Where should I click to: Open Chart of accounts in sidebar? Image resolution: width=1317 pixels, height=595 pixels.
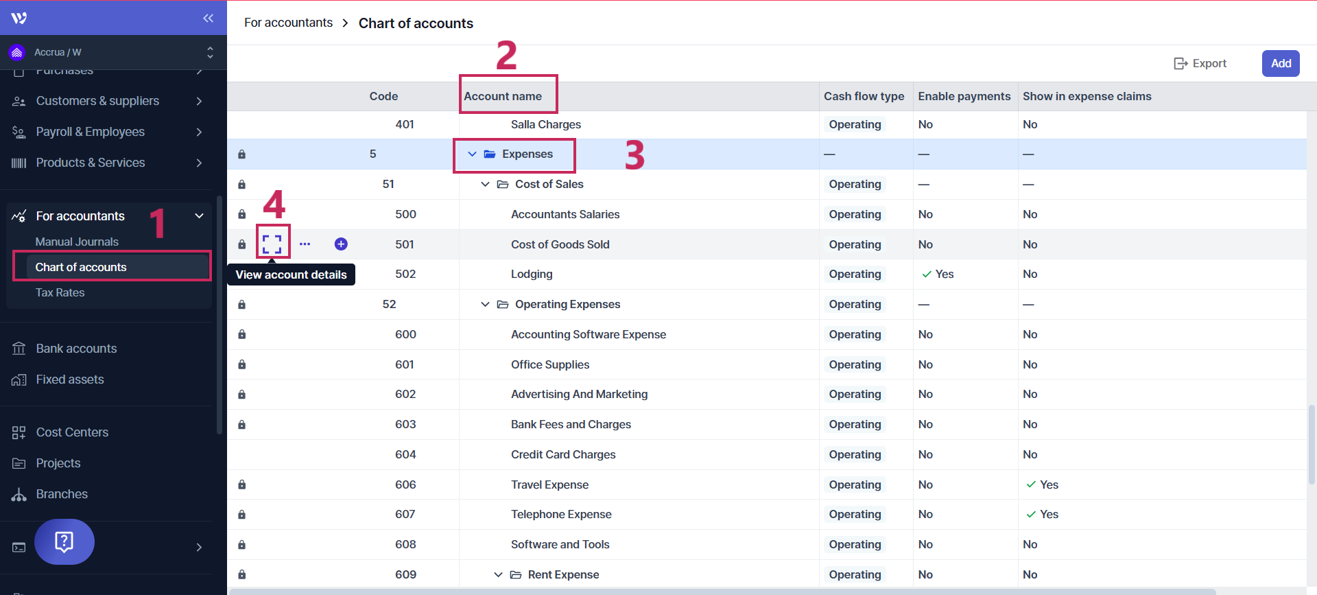(81, 267)
